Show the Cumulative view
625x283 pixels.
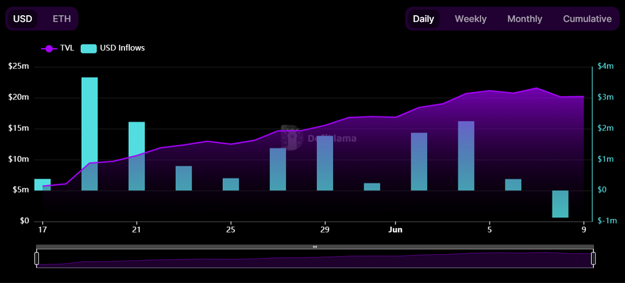[x=587, y=19]
